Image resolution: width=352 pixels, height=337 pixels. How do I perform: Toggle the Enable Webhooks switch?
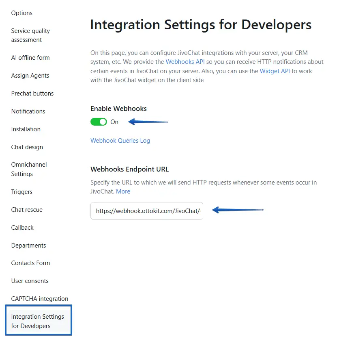pyautogui.click(x=99, y=122)
